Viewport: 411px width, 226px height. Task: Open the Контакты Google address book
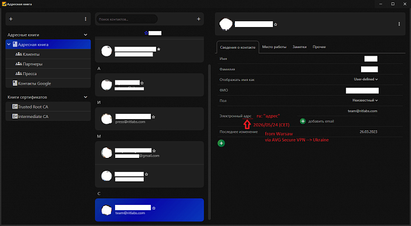(48, 83)
